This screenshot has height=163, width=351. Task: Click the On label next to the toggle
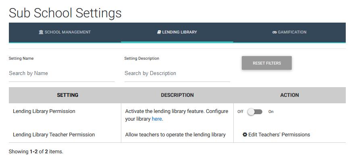click(271, 112)
